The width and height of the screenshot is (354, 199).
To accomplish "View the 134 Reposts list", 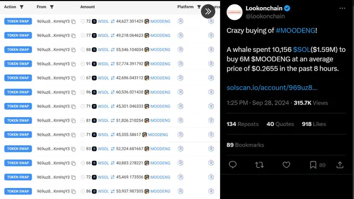I will (242, 124).
